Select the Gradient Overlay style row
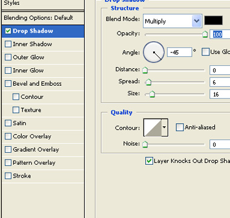Screen dimensions: 230x218 coord(43,150)
